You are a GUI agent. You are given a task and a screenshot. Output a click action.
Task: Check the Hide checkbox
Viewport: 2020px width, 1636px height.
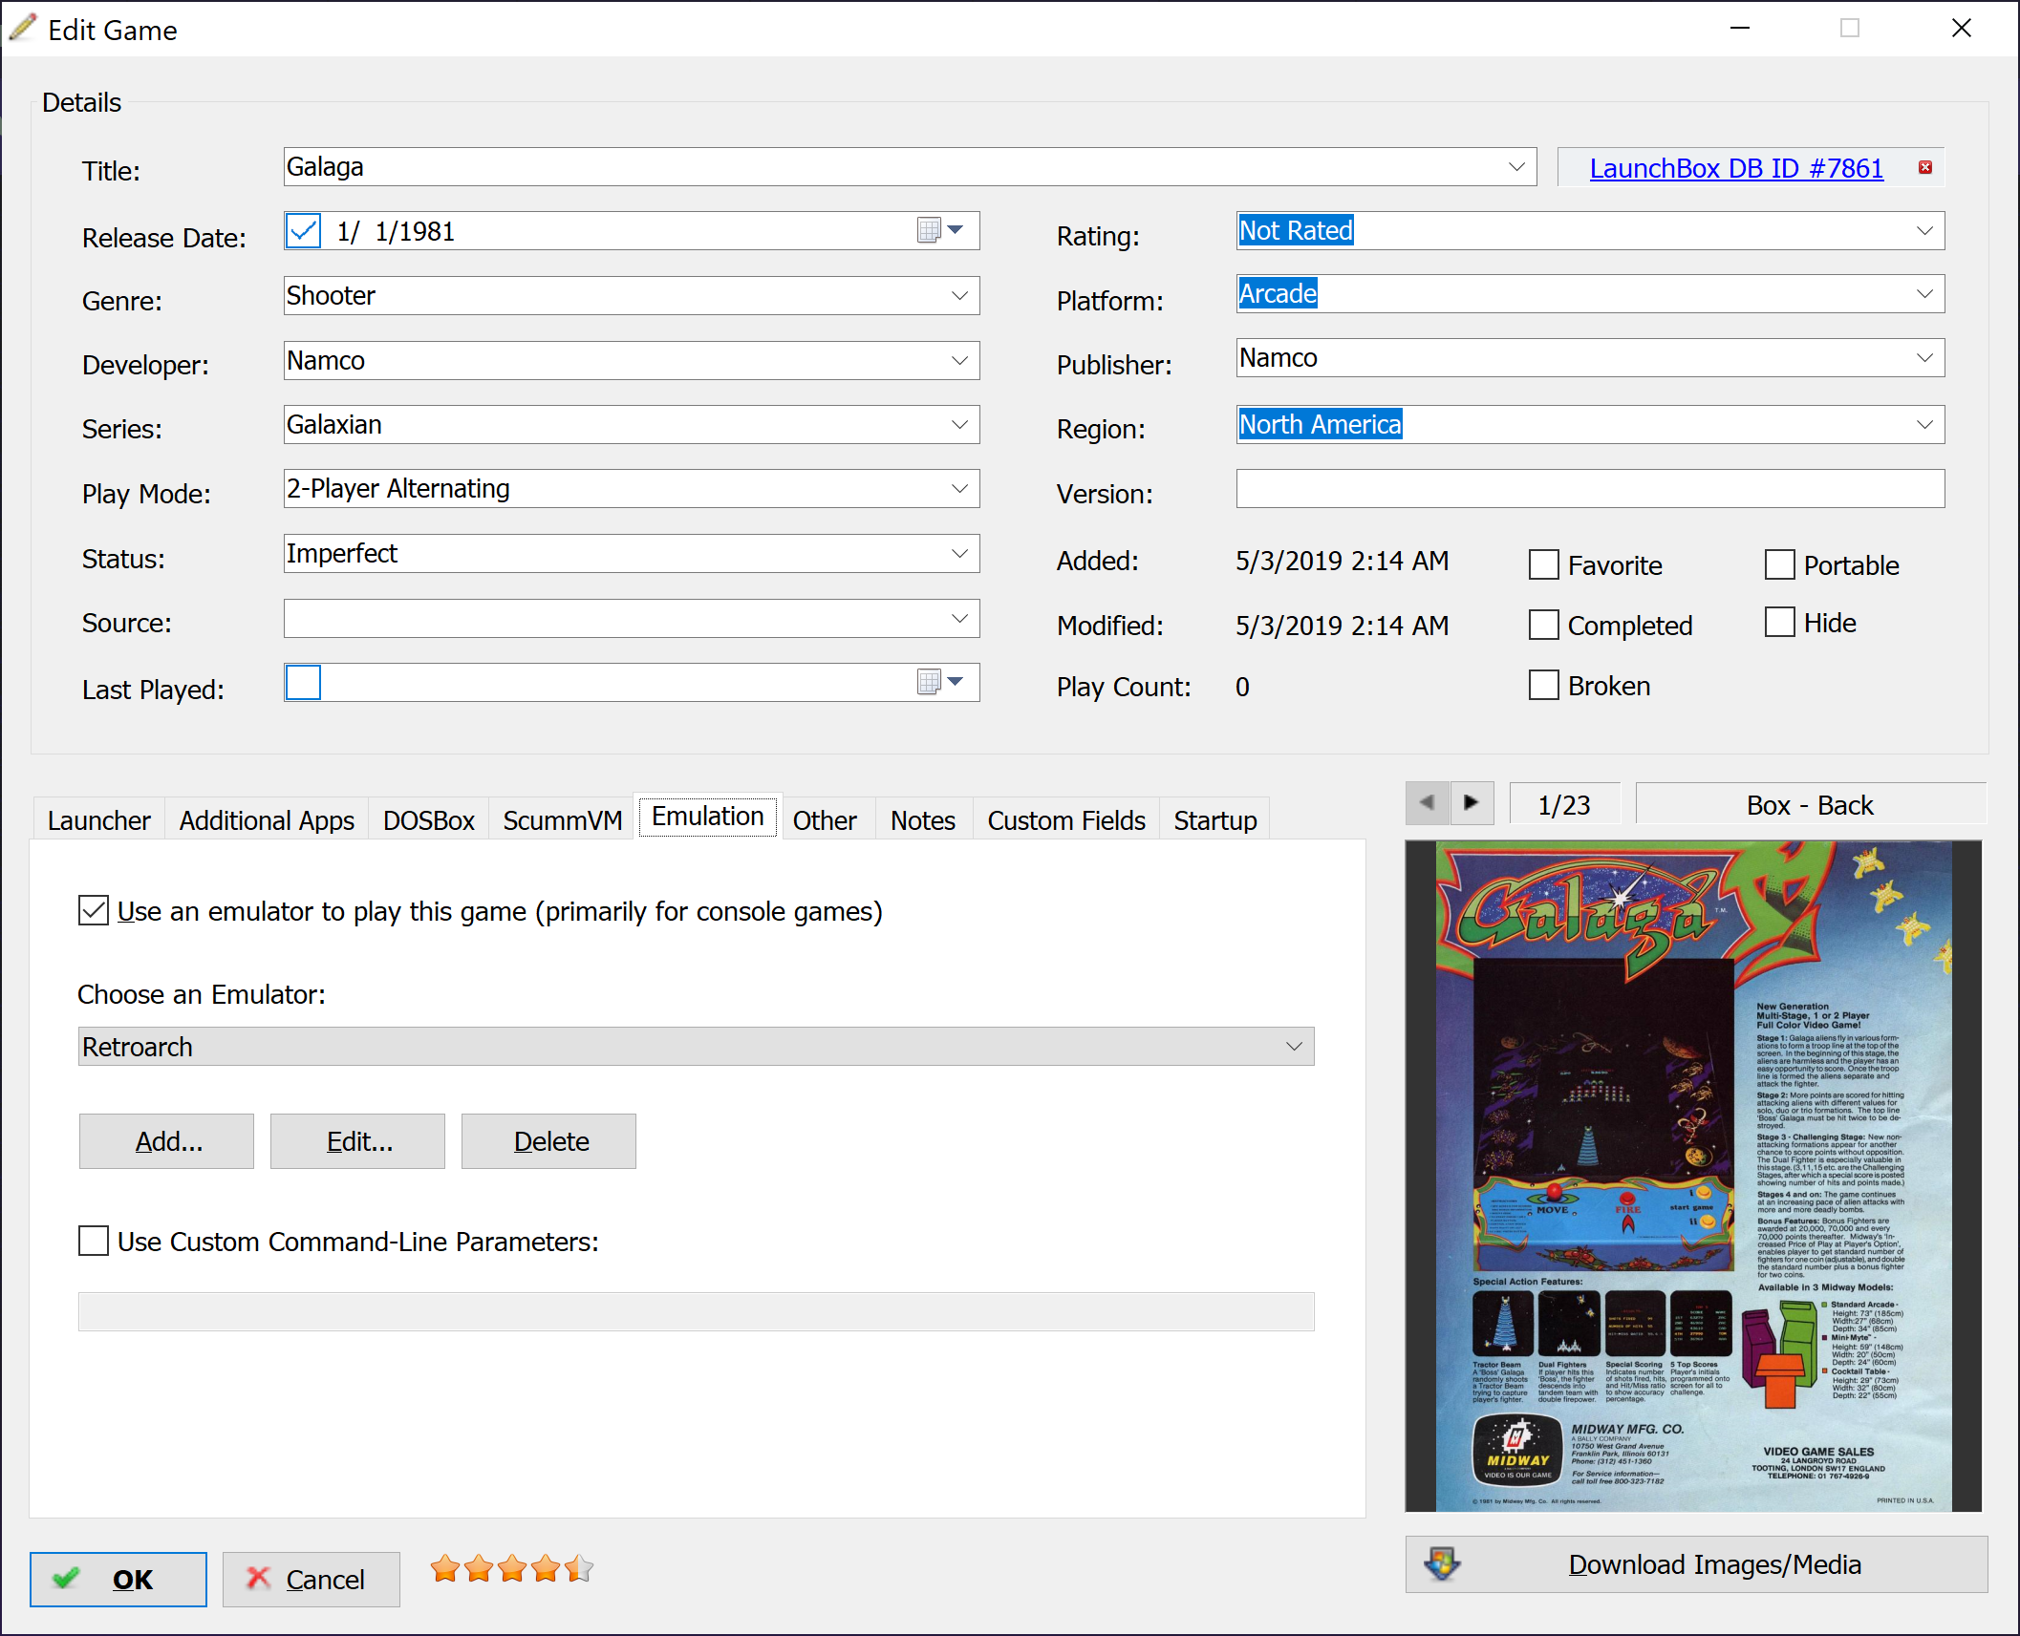pyautogui.click(x=1780, y=623)
